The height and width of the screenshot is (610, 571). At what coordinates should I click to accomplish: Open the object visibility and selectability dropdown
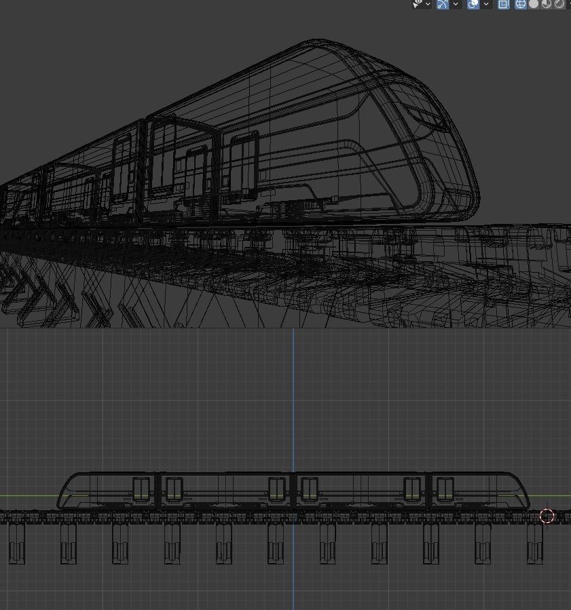pyautogui.click(x=422, y=4)
